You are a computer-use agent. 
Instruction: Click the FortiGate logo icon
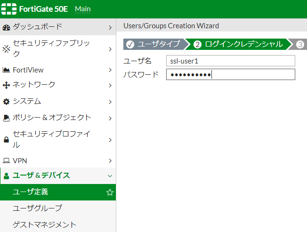[9, 9]
